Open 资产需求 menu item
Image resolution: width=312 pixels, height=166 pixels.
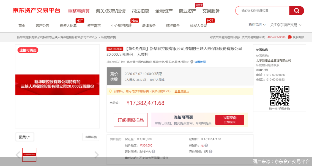tap(94, 25)
